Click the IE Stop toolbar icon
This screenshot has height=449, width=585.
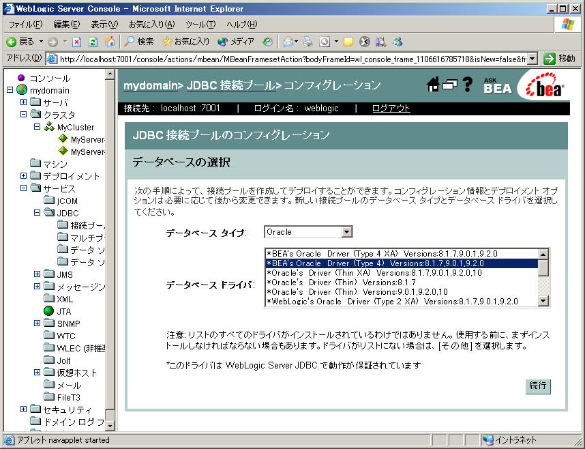click(77, 42)
